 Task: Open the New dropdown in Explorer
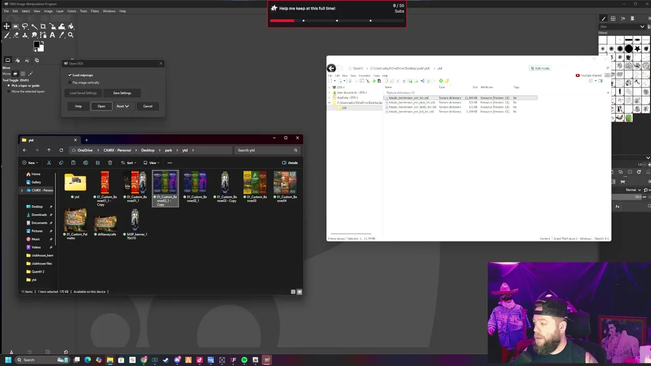coord(30,163)
